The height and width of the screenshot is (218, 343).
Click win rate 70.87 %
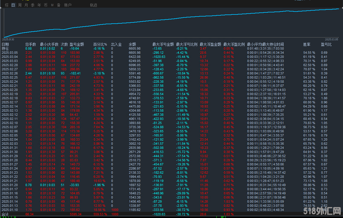309,69
